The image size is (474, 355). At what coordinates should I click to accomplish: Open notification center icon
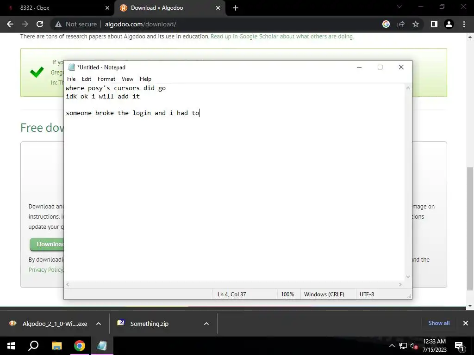[x=459, y=346]
